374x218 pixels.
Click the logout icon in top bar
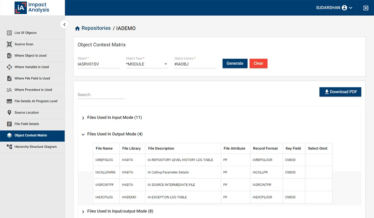tap(366, 8)
